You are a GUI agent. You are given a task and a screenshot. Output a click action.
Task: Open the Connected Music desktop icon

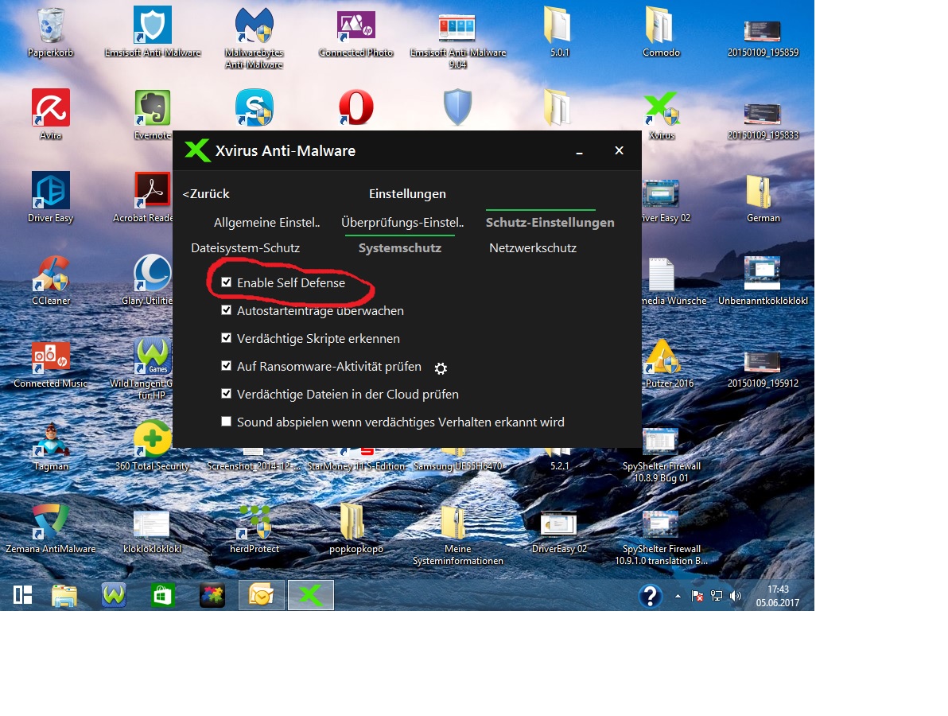click(51, 356)
